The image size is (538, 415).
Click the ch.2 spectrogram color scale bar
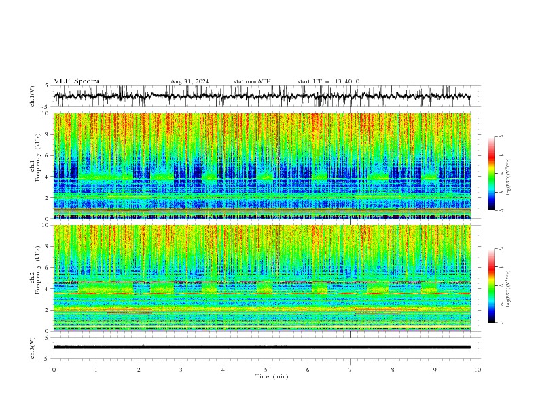pyautogui.click(x=491, y=285)
